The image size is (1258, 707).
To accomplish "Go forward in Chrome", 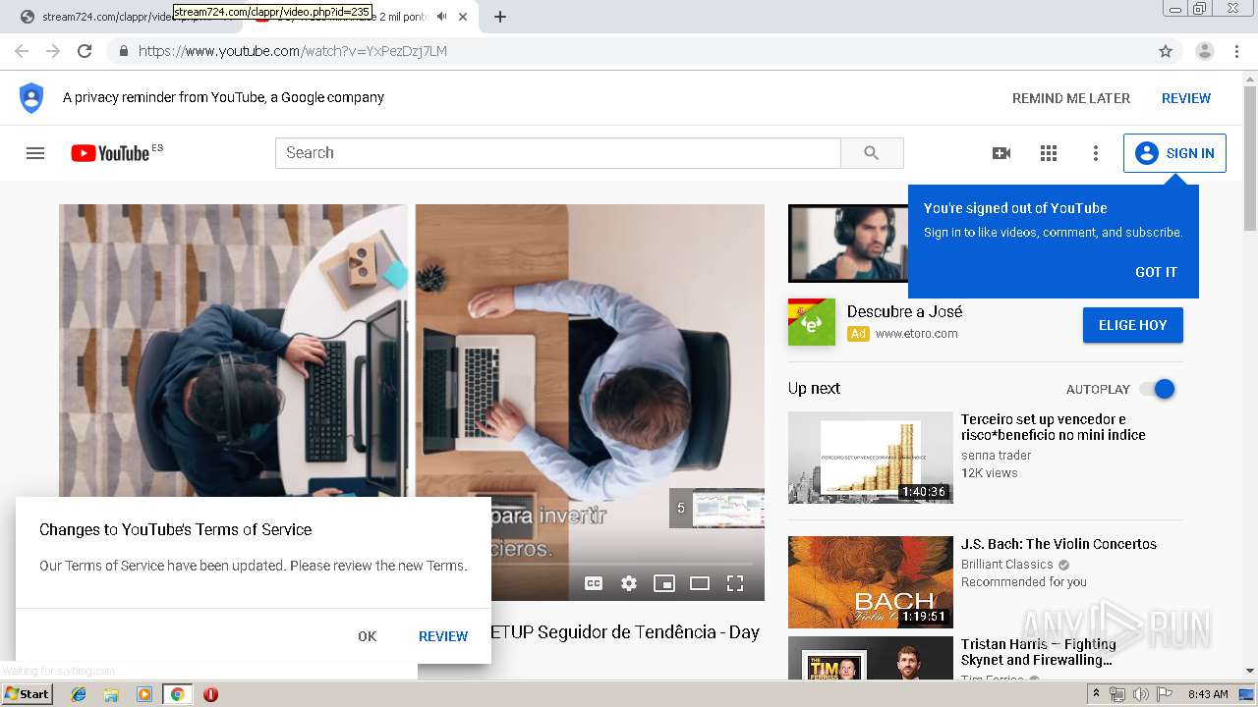I will (53, 51).
